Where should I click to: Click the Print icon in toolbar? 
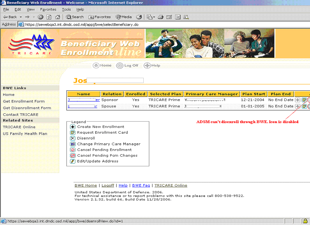160,17
